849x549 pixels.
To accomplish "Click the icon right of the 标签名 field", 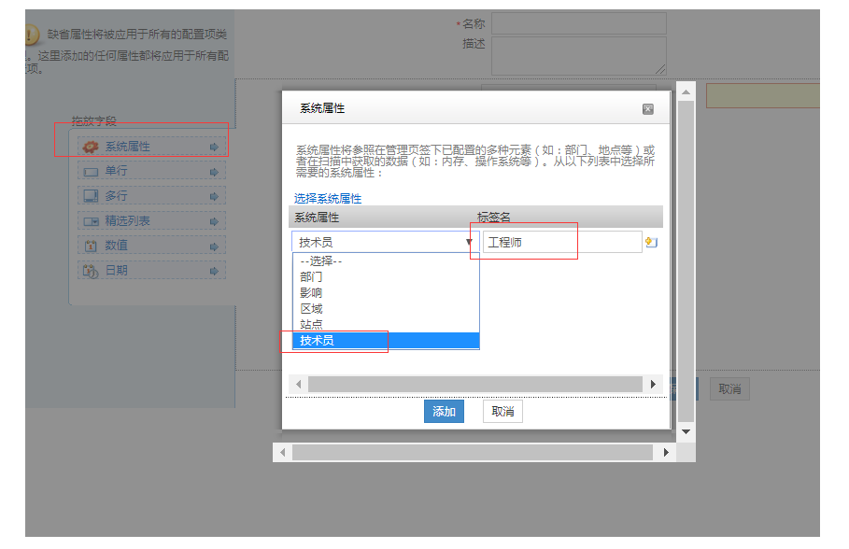I will (x=651, y=243).
